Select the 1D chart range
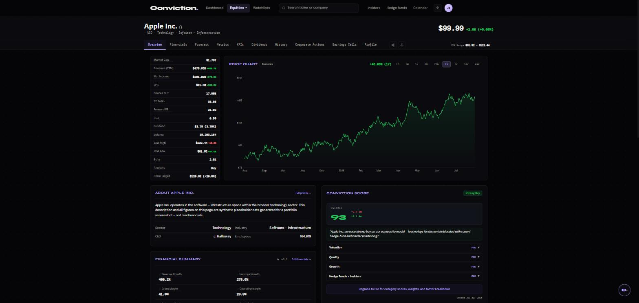 click(x=397, y=64)
